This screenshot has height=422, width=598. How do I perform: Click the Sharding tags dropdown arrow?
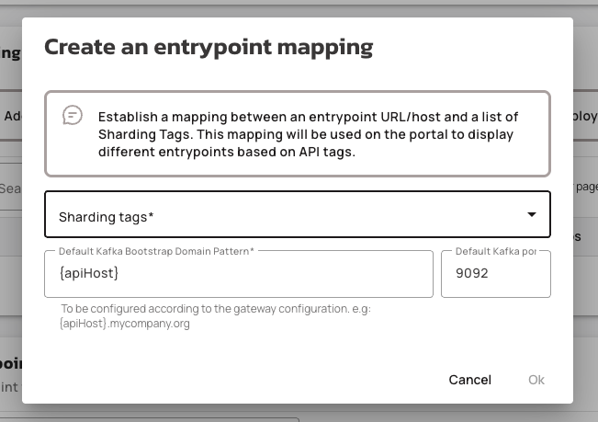(531, 215)
